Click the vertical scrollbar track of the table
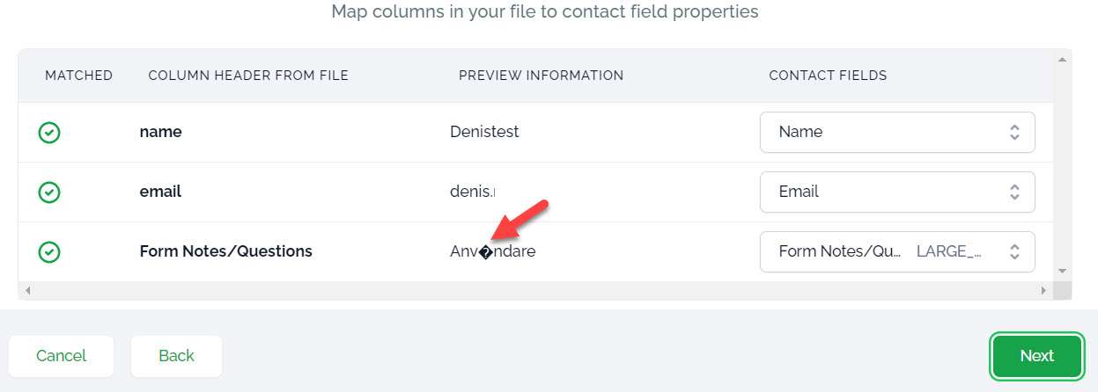Image resolution: width=1098 pixels, height=392 pixels. (1062, 167)
